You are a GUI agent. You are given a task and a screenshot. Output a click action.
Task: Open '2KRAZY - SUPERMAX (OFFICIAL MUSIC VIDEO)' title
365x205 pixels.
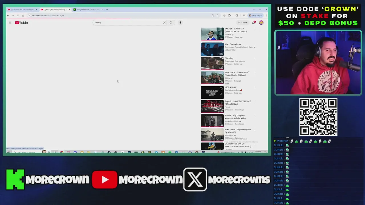tap(236, 30)
